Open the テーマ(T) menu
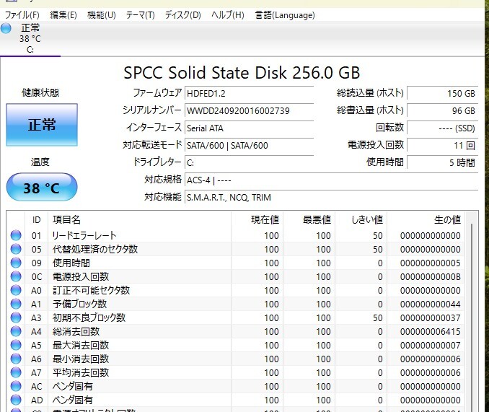The width and height of the screenshot is (489, 412). coord(140,15)
